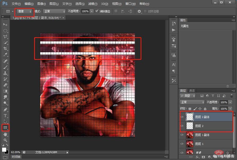237x160 pixels.
Task: Select the Elliptical Marquee tool
Action: [5, 31]
